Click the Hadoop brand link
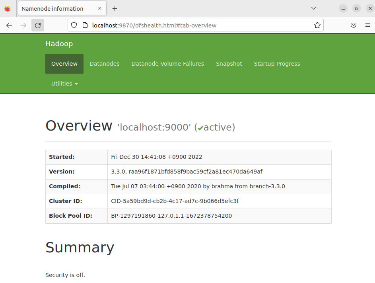 pos(59,43)
